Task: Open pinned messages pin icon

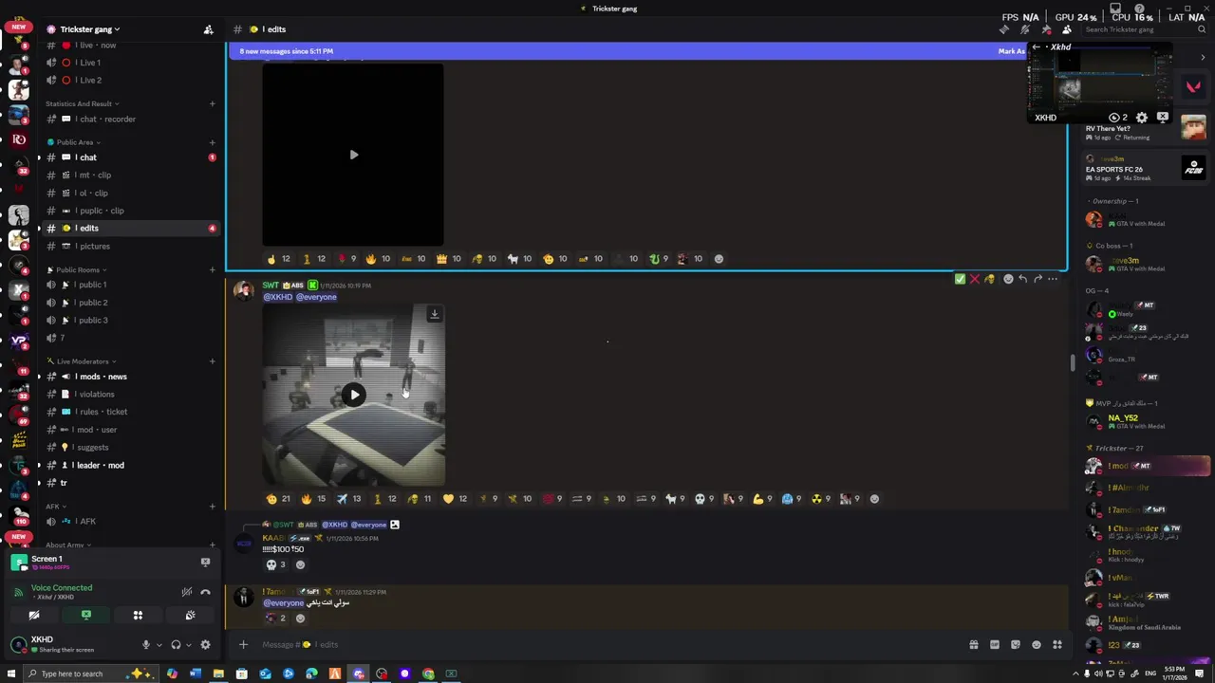Action: coord(1046,29)
